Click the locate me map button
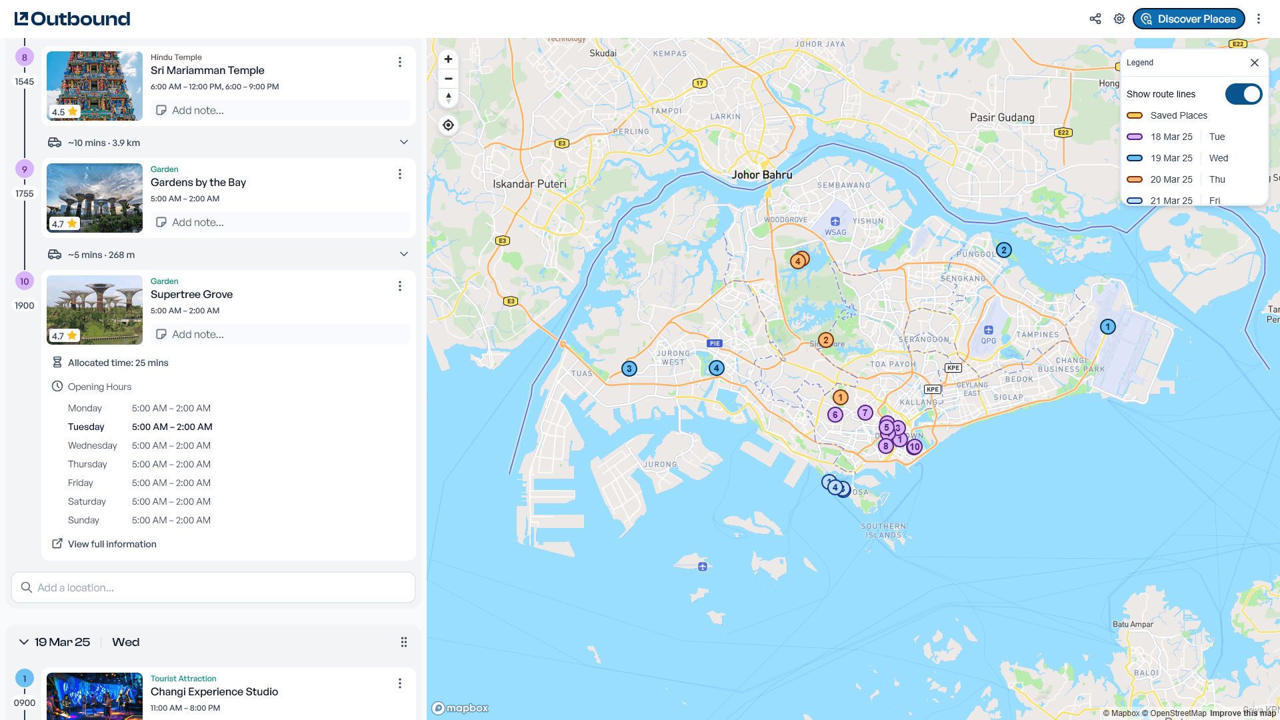The image size is (1280, 720). point(449,125)
